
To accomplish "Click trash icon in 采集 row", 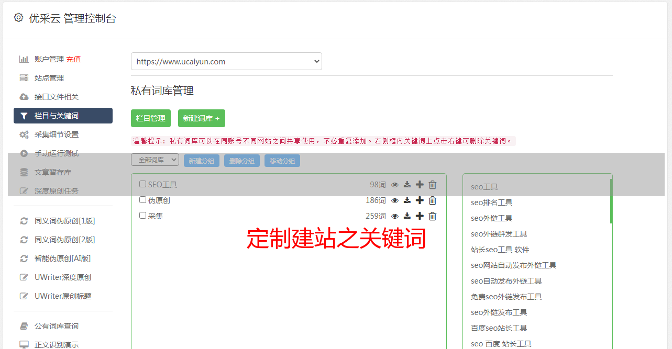I will click(x=433, y=216).
